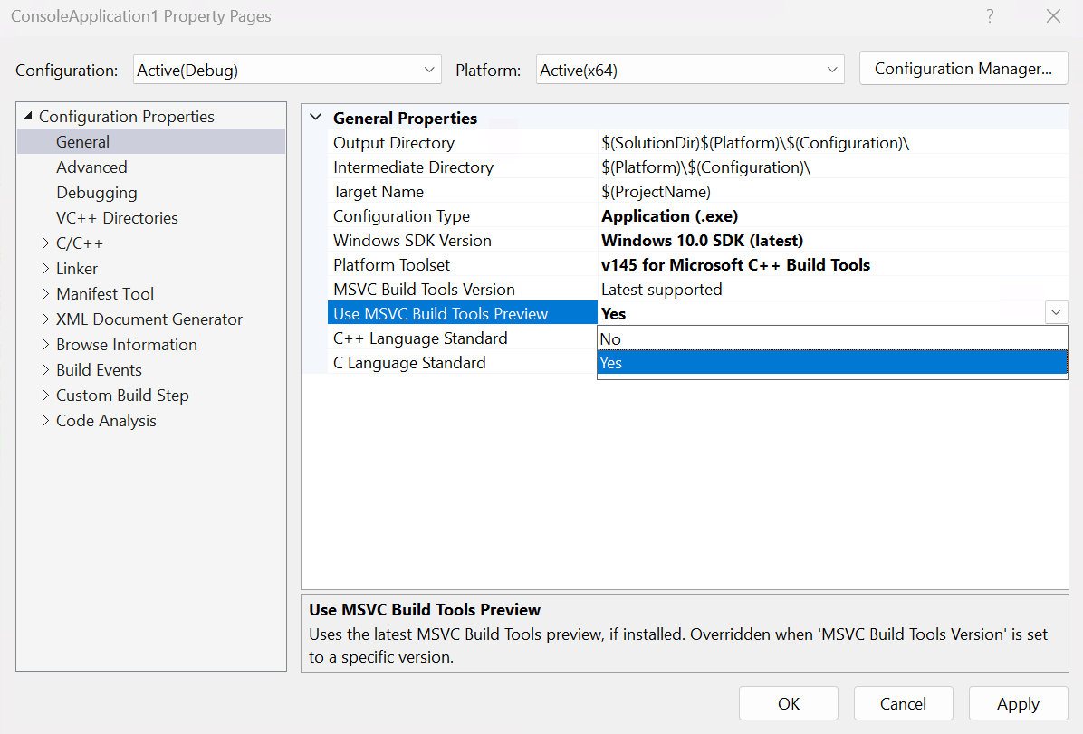Click the C++ Language Standard property
Screen dimensions: 1083x734
click(420, 338)
